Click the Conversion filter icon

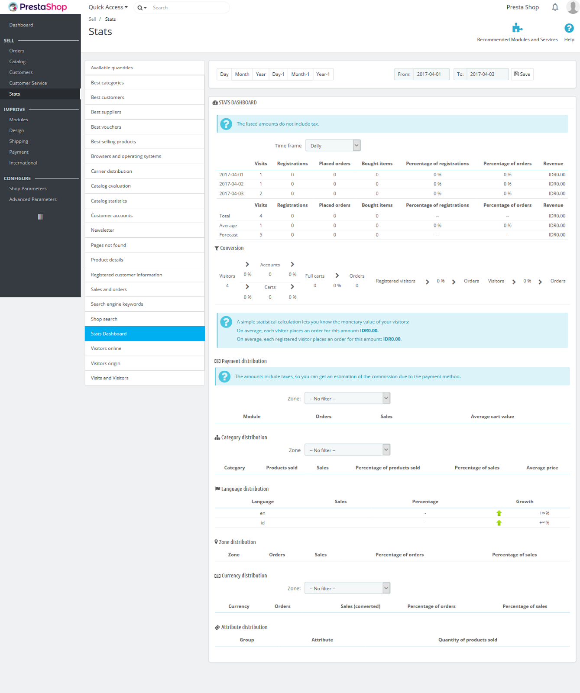pos(217,248)
